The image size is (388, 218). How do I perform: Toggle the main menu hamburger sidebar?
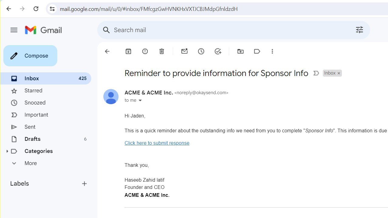point(14,30)
